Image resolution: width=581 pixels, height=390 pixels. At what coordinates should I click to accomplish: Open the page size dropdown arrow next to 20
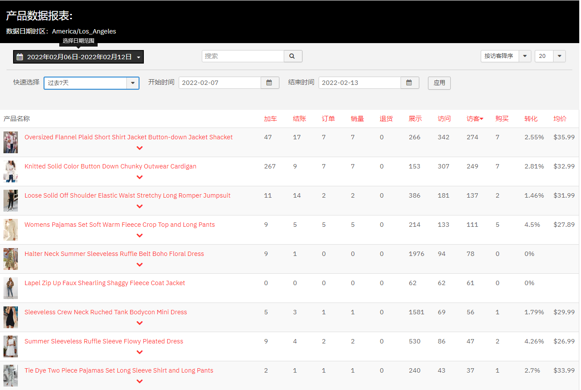(560, 56)
